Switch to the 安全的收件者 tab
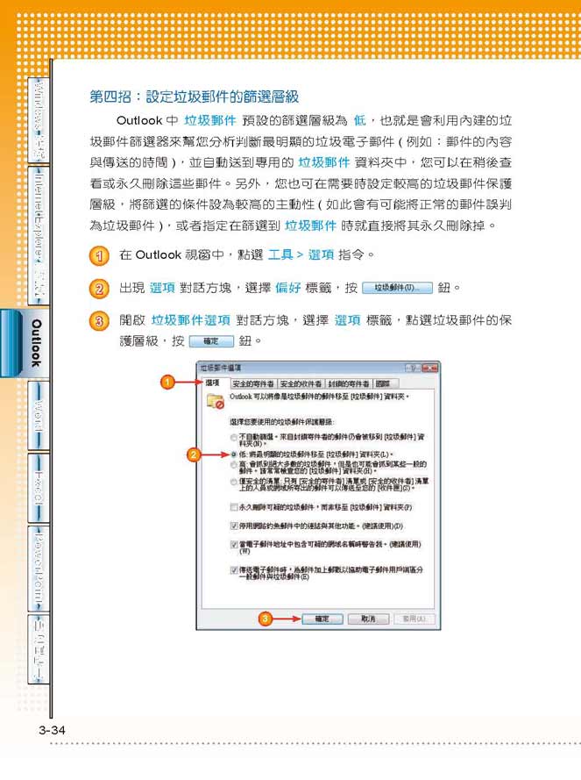Viewport: 581px width, 780px height. tap(301, 383)
